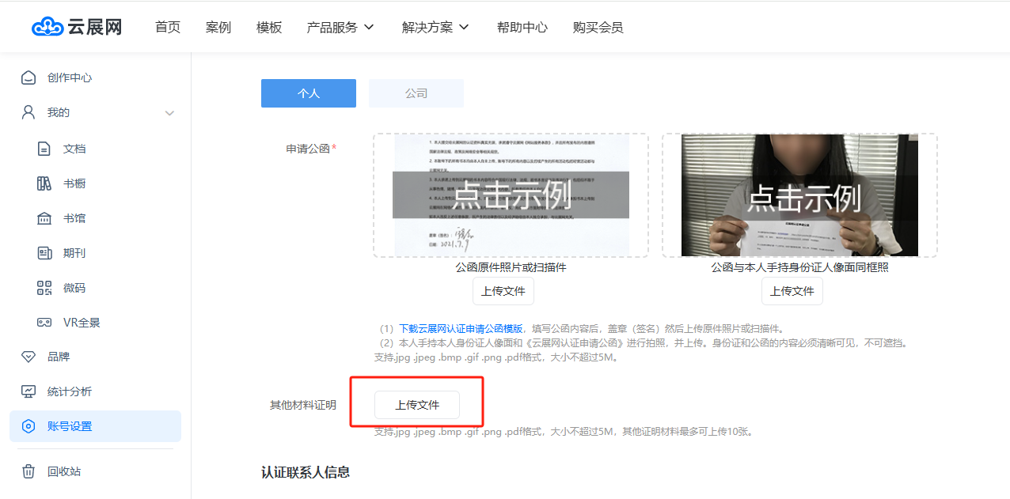Open 创作中心 sidebar icon
Viewport: 1010px width, 499px height.
click(x=28, y=77)
